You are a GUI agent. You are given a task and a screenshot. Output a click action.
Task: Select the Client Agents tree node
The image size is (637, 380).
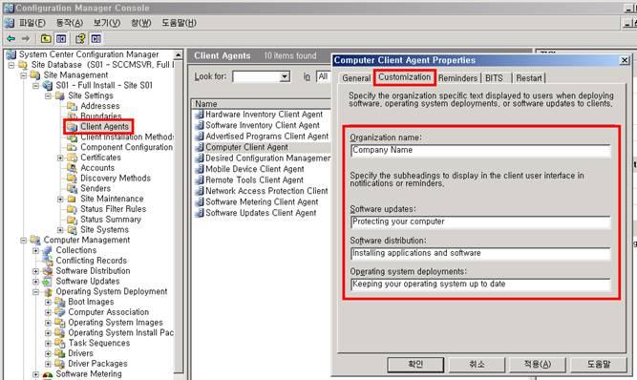pyautogui.click(x=104, y=127)
